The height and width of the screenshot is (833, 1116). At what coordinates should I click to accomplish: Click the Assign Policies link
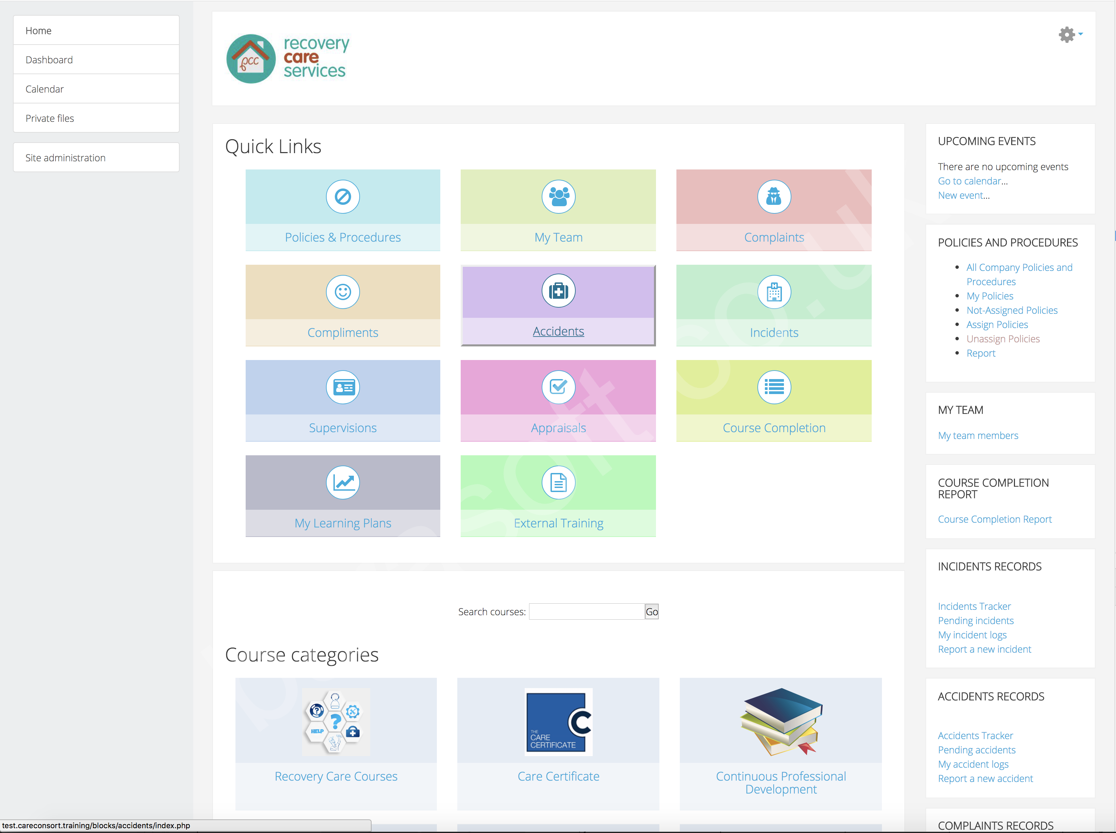coord(997,325)
